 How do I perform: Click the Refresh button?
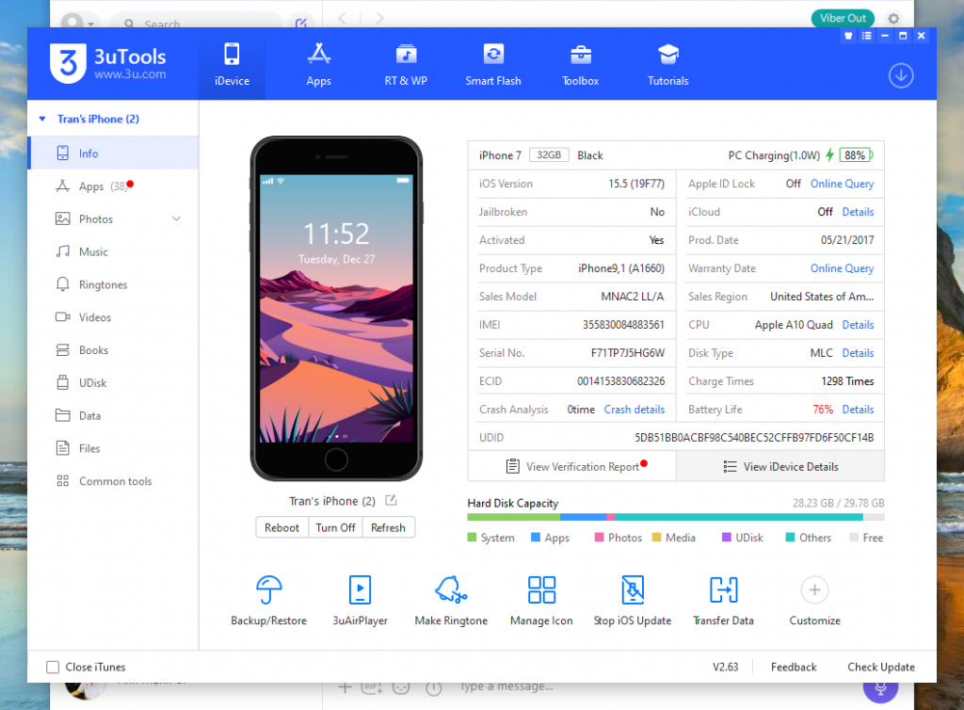point(388,527)
